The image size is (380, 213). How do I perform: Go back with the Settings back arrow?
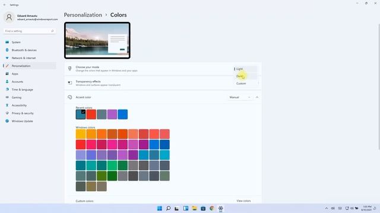click(4, 5)
